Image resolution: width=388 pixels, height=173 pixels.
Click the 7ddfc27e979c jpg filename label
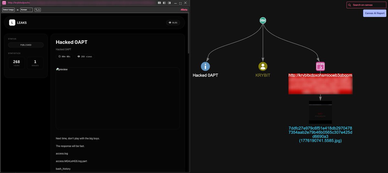[320, 134]
